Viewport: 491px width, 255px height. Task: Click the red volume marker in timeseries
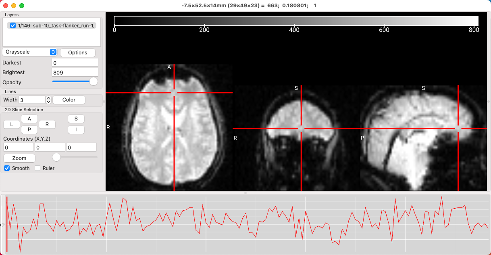pyautogui.click(x=7, y=224)
